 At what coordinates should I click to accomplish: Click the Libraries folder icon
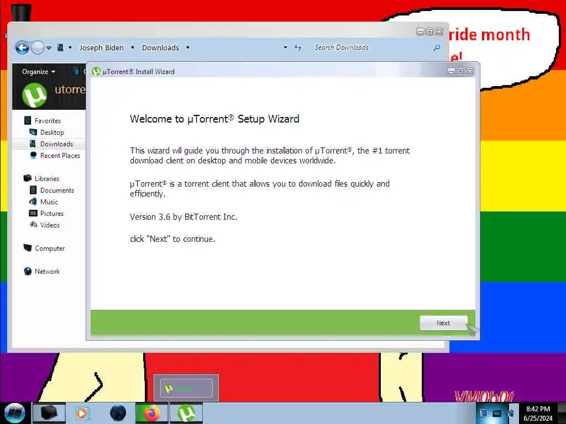(28, 178)
